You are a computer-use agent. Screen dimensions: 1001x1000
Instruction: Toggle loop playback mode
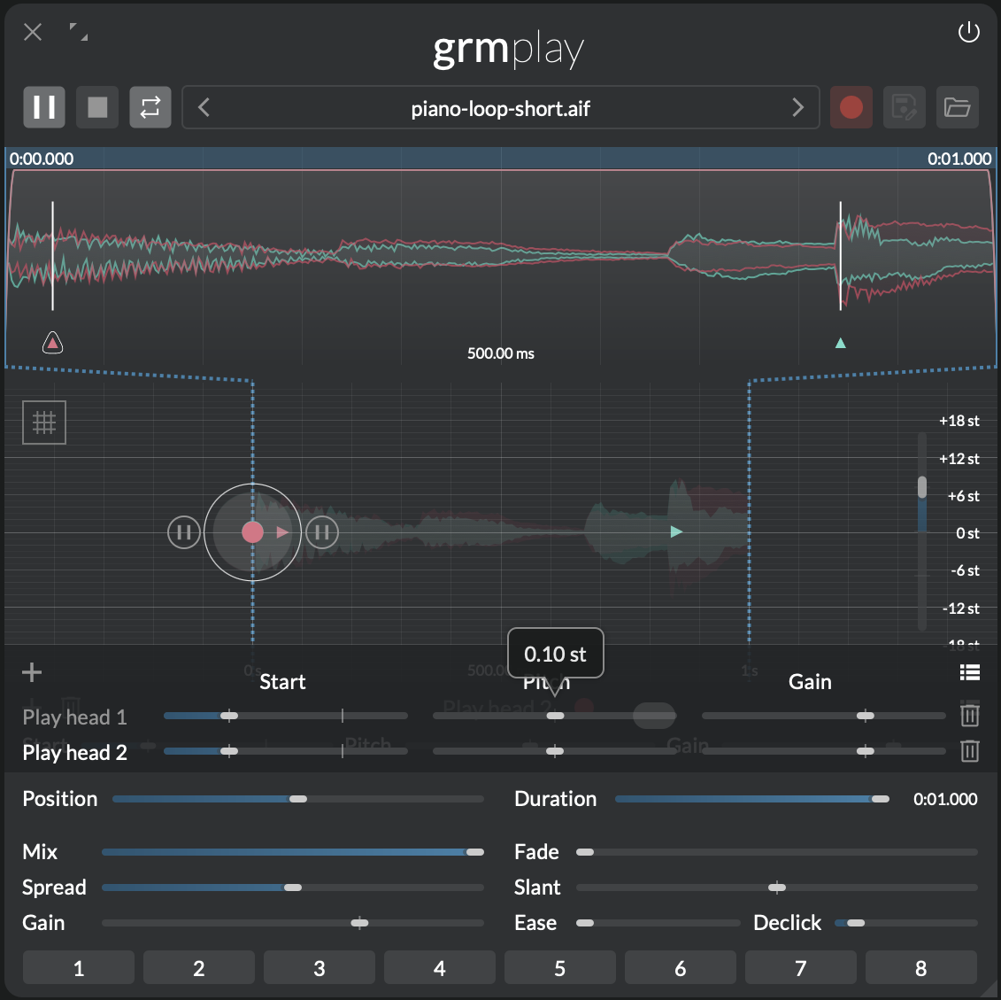150,108
